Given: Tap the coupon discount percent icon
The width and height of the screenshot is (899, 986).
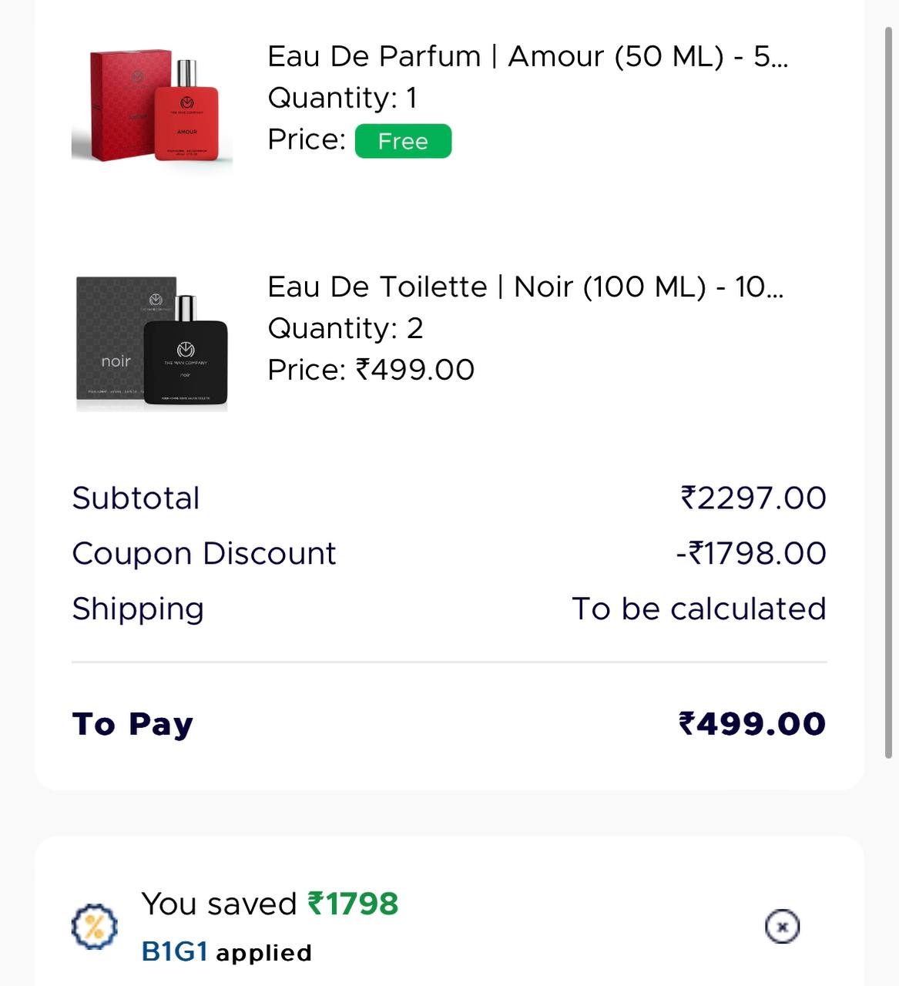Looking at the screenshot, I should click(95, 926).
